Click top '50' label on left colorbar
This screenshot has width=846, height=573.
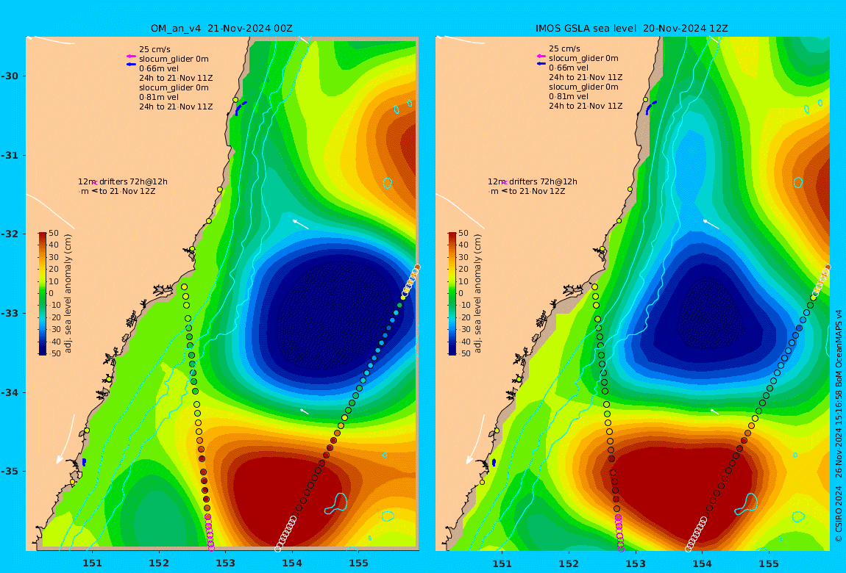coord(54,233)
